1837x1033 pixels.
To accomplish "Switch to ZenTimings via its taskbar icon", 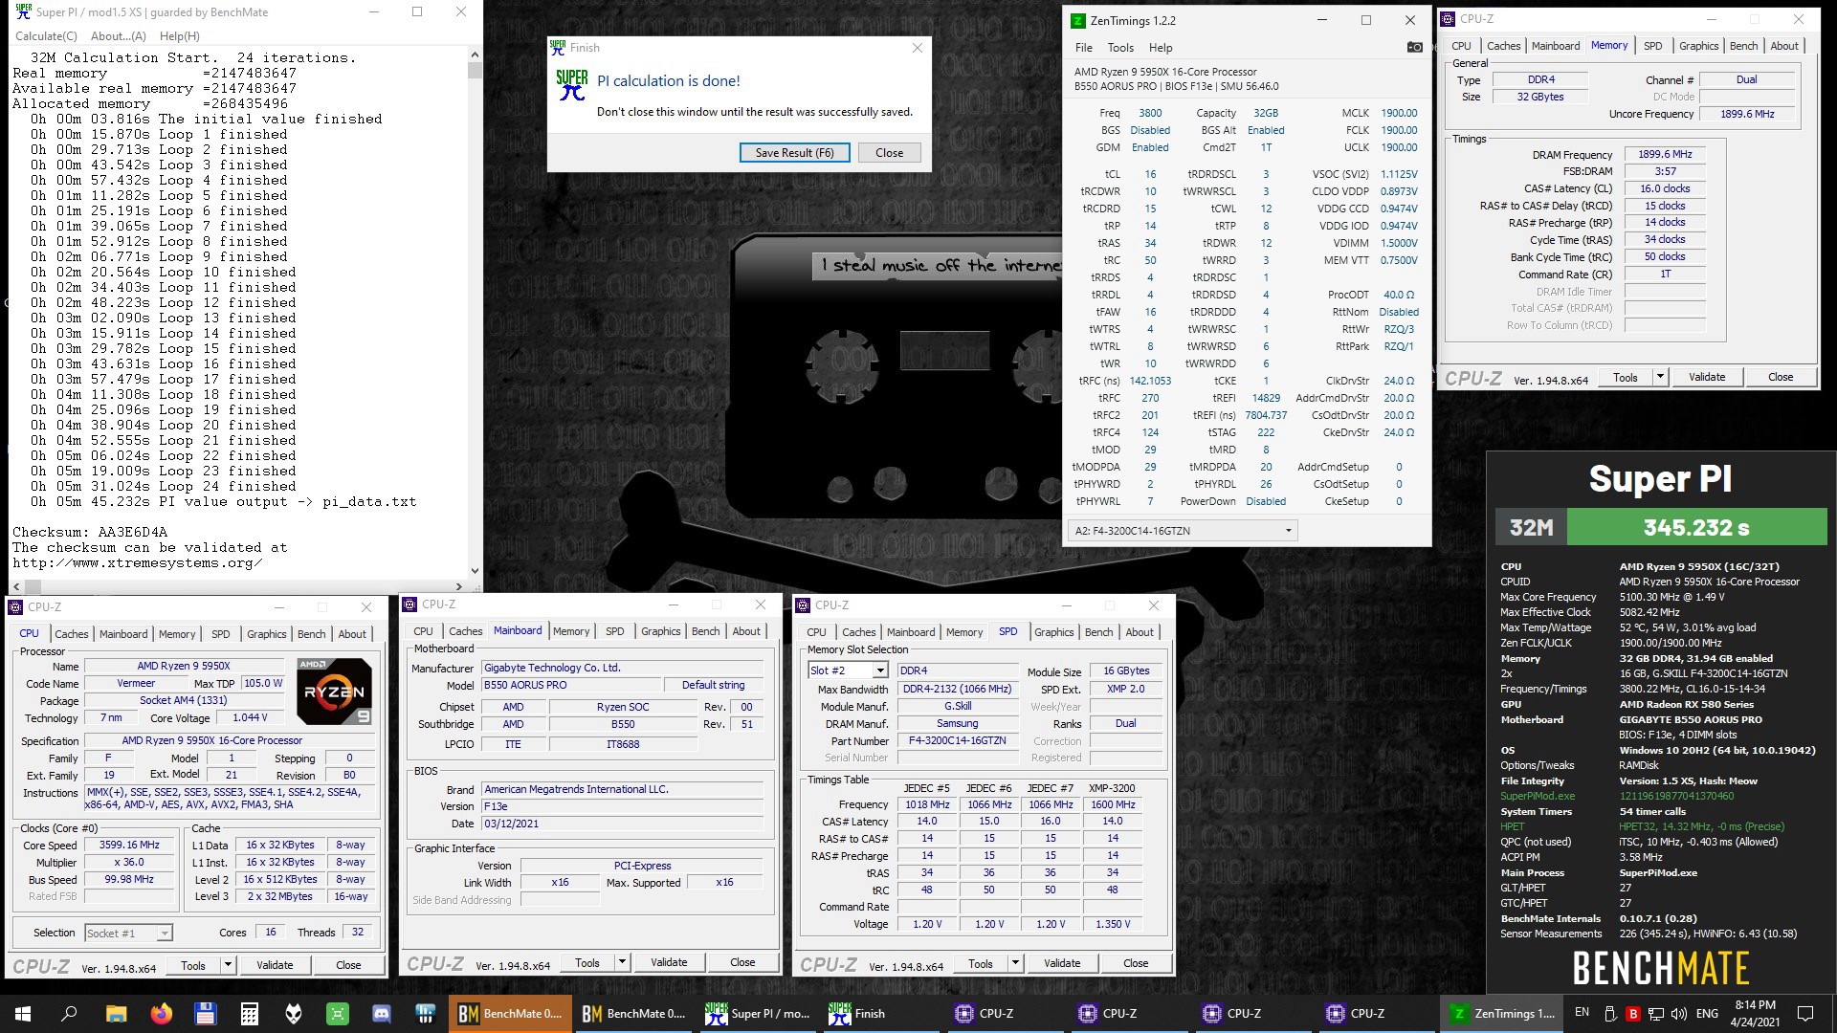I will pos(1499,1013).
